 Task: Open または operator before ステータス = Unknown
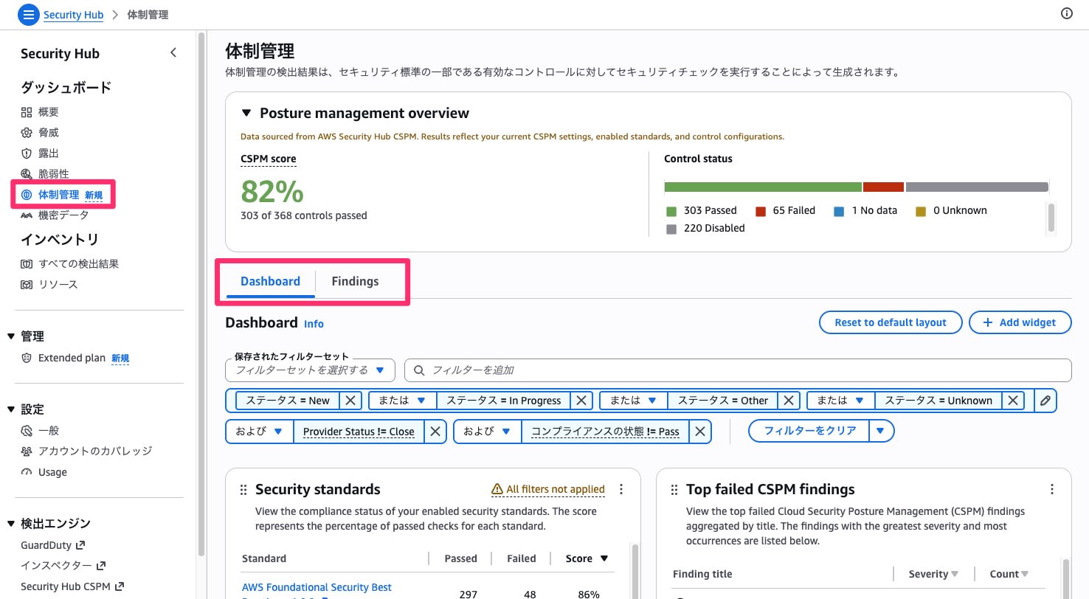[x=841, y=401]
